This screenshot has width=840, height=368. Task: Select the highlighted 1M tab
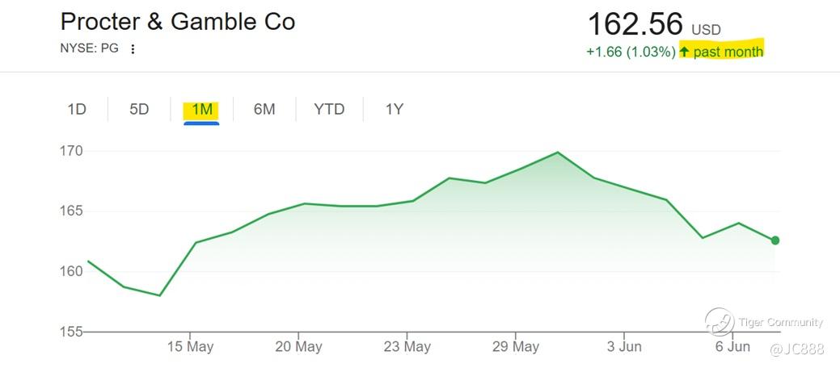click(x=202, y=109)
